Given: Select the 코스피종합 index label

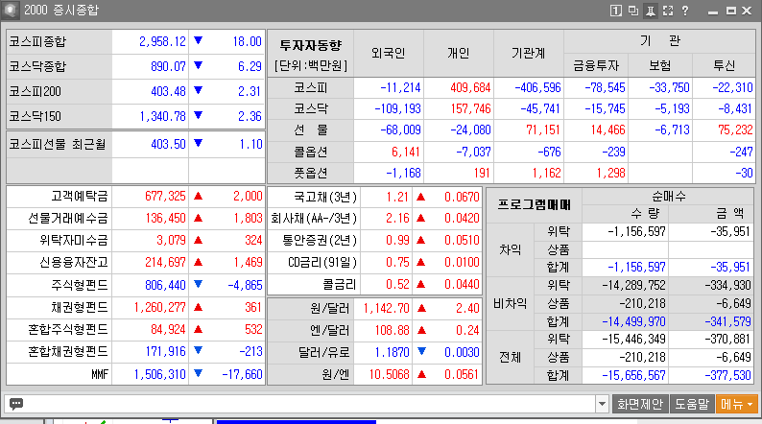Looking at the screenshot, I should [x=37, y=42].
